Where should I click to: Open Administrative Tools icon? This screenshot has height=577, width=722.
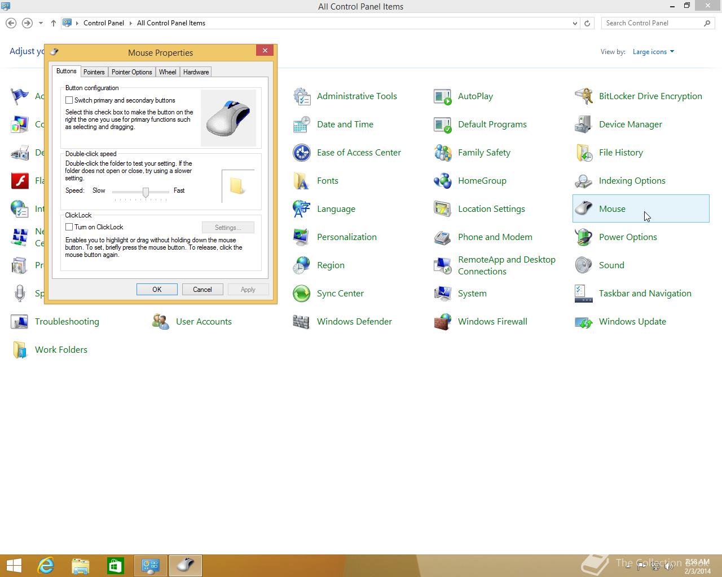(x=302, y=96)
